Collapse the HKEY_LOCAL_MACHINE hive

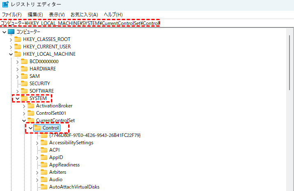pos(11,54)
